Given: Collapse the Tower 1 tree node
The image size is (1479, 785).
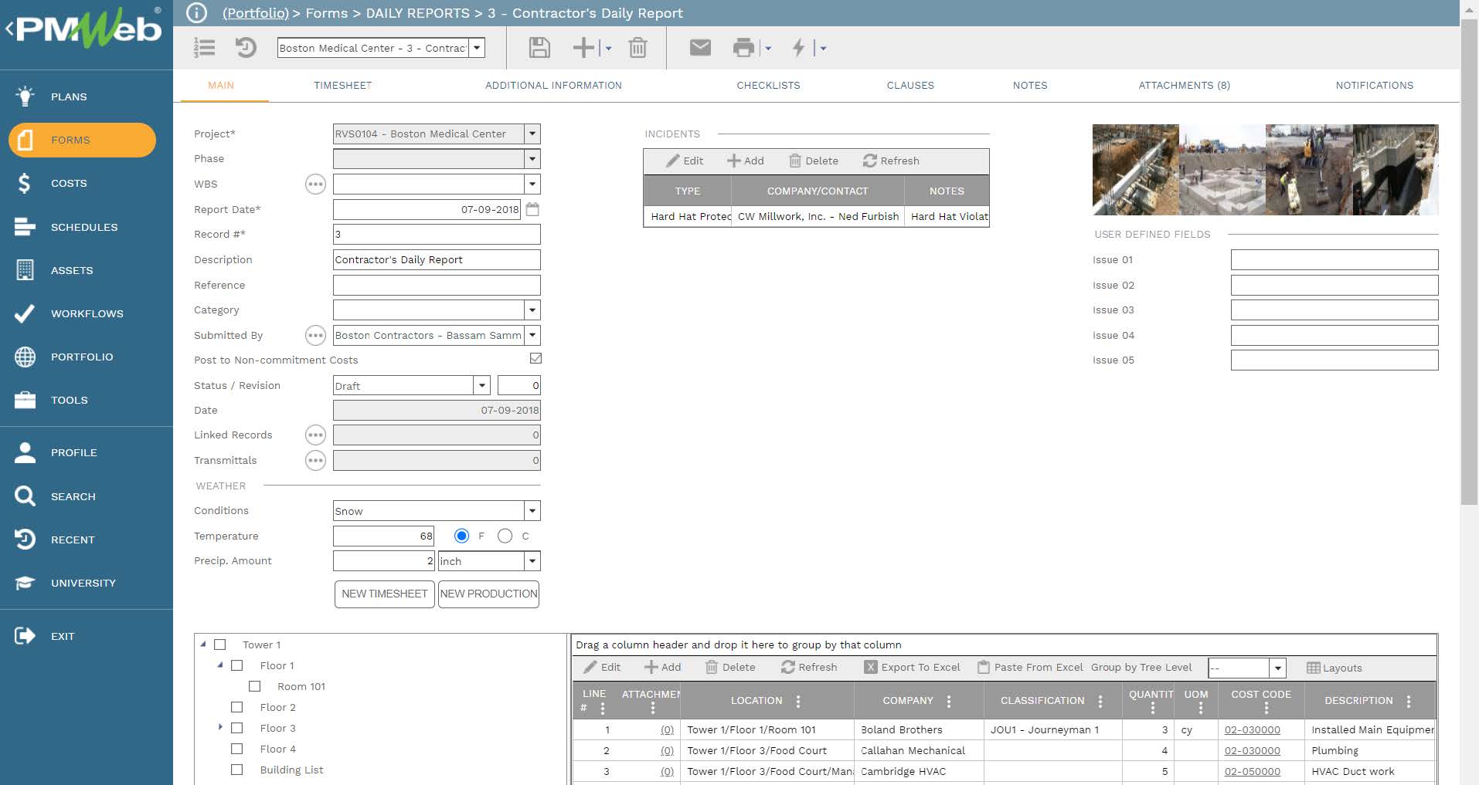Looking at the screenshot, I should click(203, 644).
